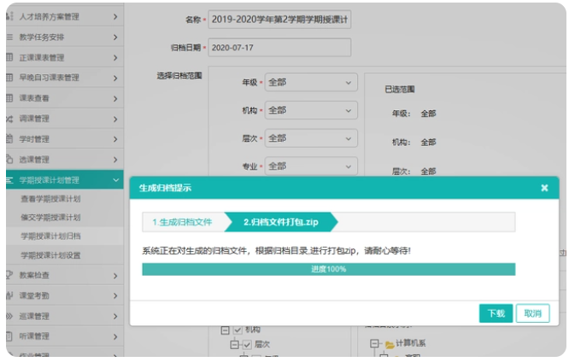
Task: Expand the 专业 dropdown
Action: tap(310, 166)
